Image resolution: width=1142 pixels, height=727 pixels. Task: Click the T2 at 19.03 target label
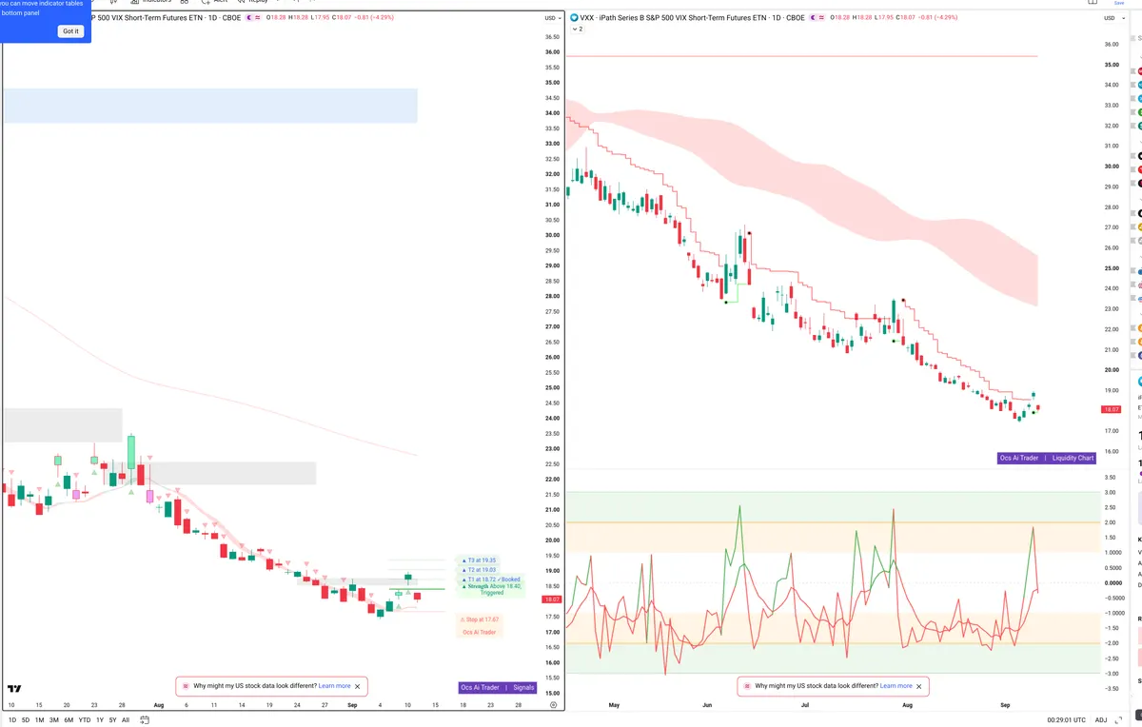pyautogui.click(x=480, y=569)
